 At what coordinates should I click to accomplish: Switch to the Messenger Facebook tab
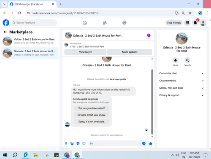tap(32, 4)
